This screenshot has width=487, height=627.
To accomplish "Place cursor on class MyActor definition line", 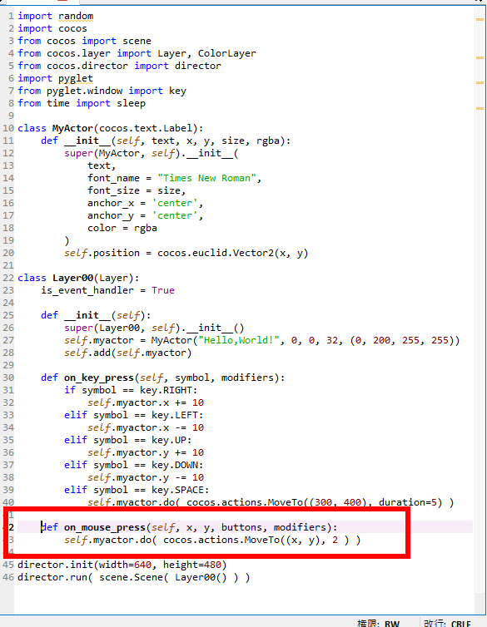I will tap(111, 128).
